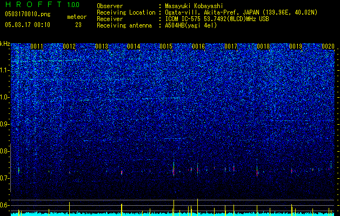340x216 pixels.
Task: Click the 0019 time marker
Action: coord(296,46)
